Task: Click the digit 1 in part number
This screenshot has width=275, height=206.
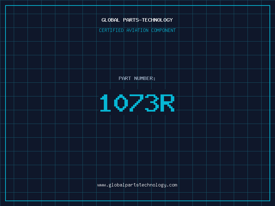Action: click(106, 103)
